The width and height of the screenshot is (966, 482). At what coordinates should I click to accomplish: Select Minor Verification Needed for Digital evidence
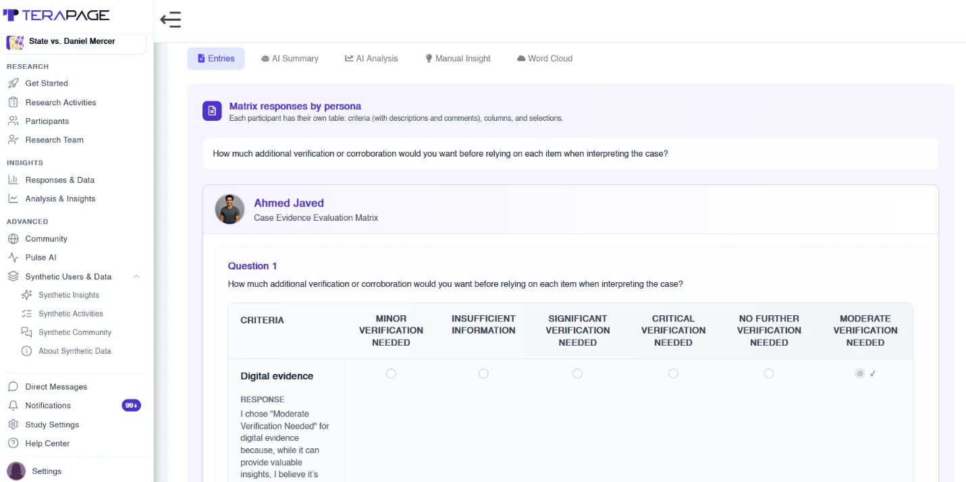pyautogui.click(x=391, y=373)
